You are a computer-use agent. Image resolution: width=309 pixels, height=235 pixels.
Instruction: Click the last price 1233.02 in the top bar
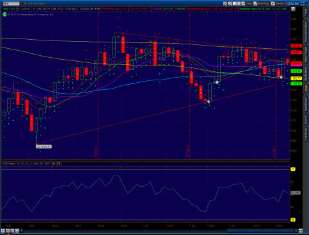292,4
